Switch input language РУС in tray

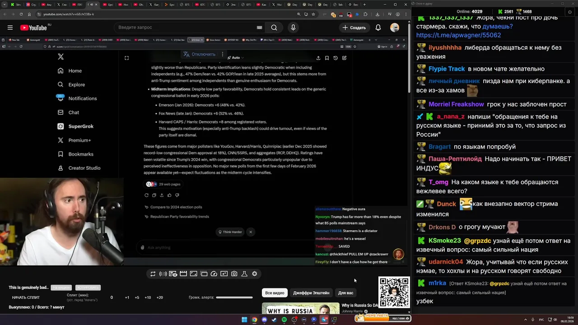(x=542, y=320)
